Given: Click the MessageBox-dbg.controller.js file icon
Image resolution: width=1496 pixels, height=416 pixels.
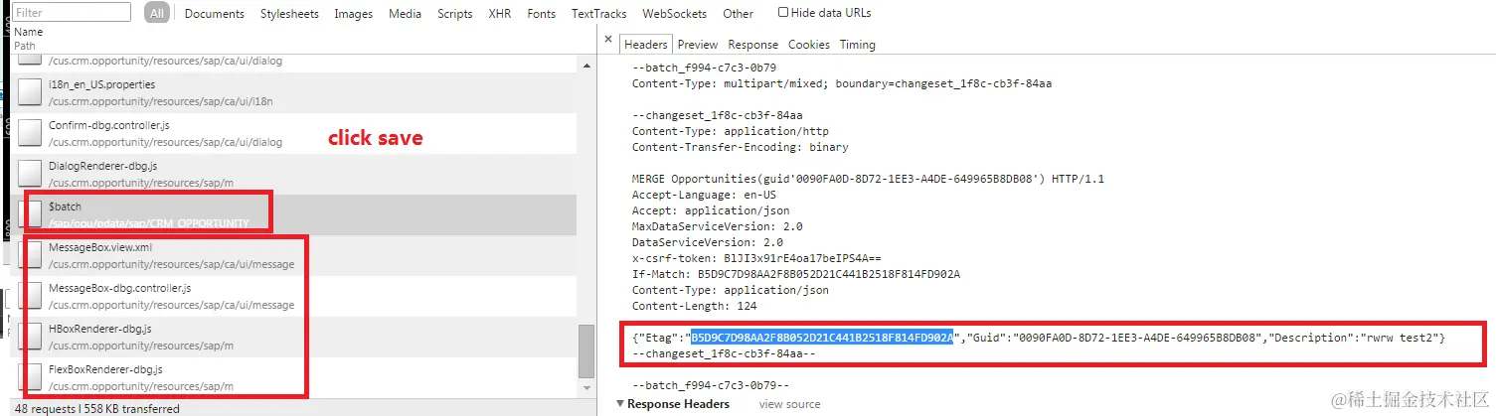Looking at the screenshot, I should [x=31, y=296].
